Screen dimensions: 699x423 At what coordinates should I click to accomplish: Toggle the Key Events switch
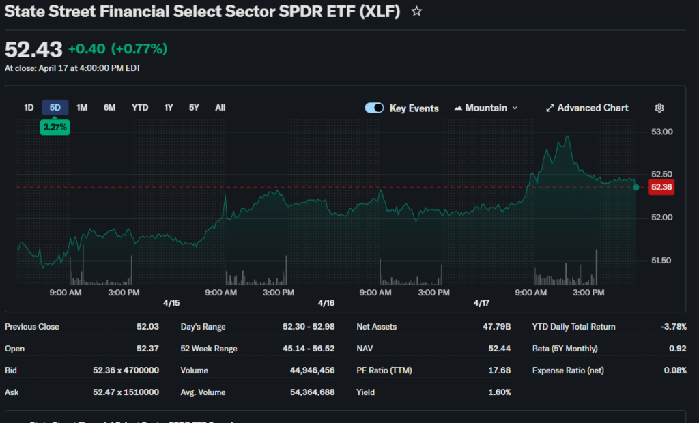point(374,108)
